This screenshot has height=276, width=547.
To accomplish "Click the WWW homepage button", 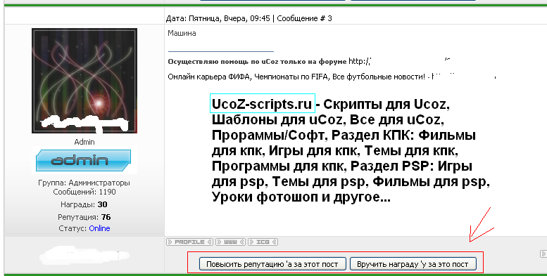I will click(x=231, y=242).
